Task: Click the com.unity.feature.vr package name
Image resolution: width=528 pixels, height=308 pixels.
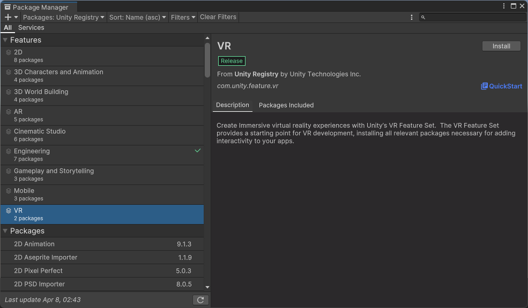Action: tap(248, 86)
